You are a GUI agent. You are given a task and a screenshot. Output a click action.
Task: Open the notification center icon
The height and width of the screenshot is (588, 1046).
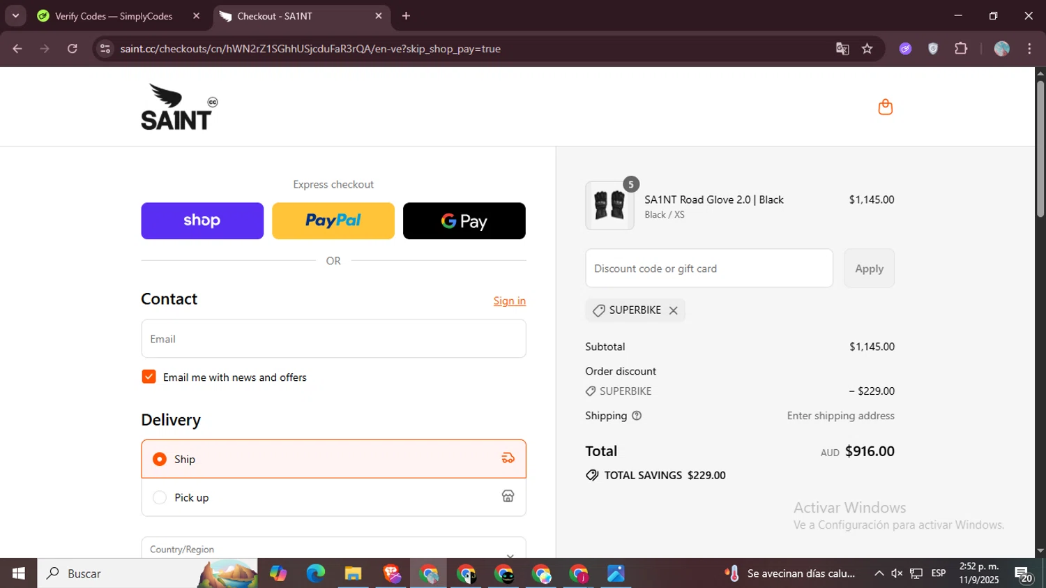click(1024, 575)
